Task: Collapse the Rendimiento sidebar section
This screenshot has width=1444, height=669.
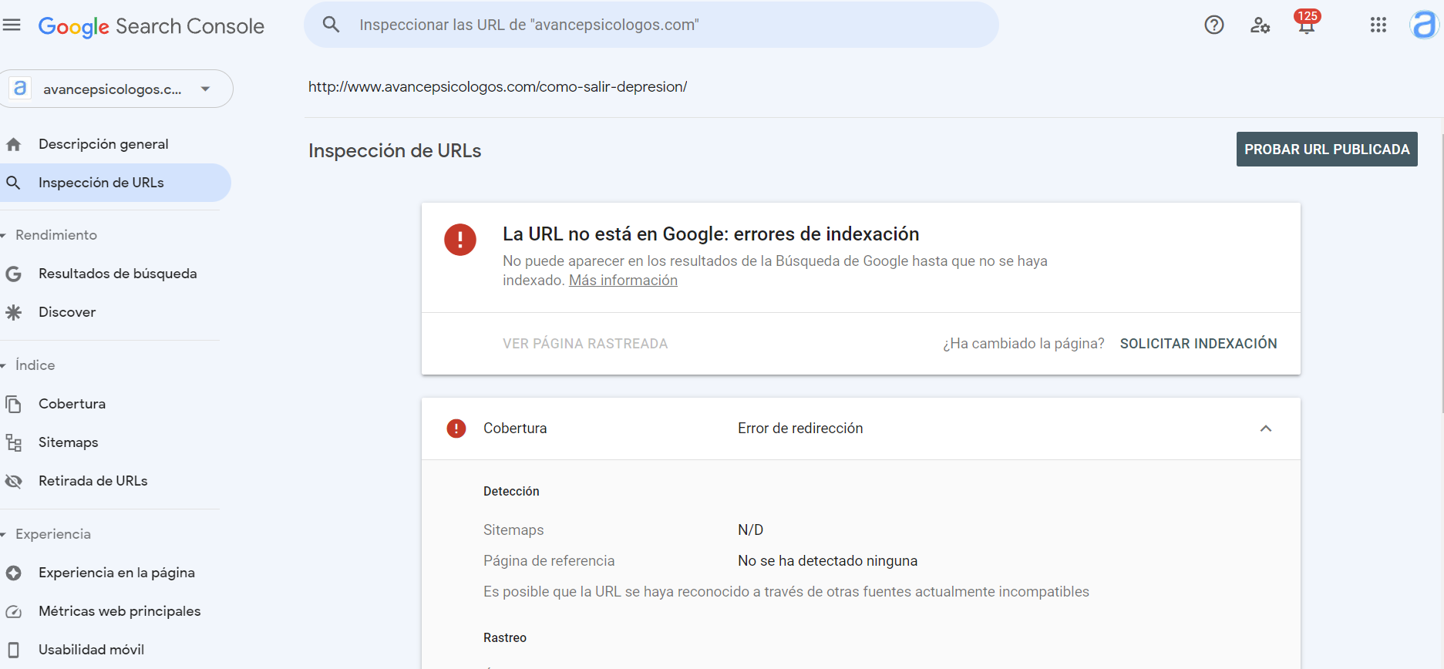Action: pos(4,235)
